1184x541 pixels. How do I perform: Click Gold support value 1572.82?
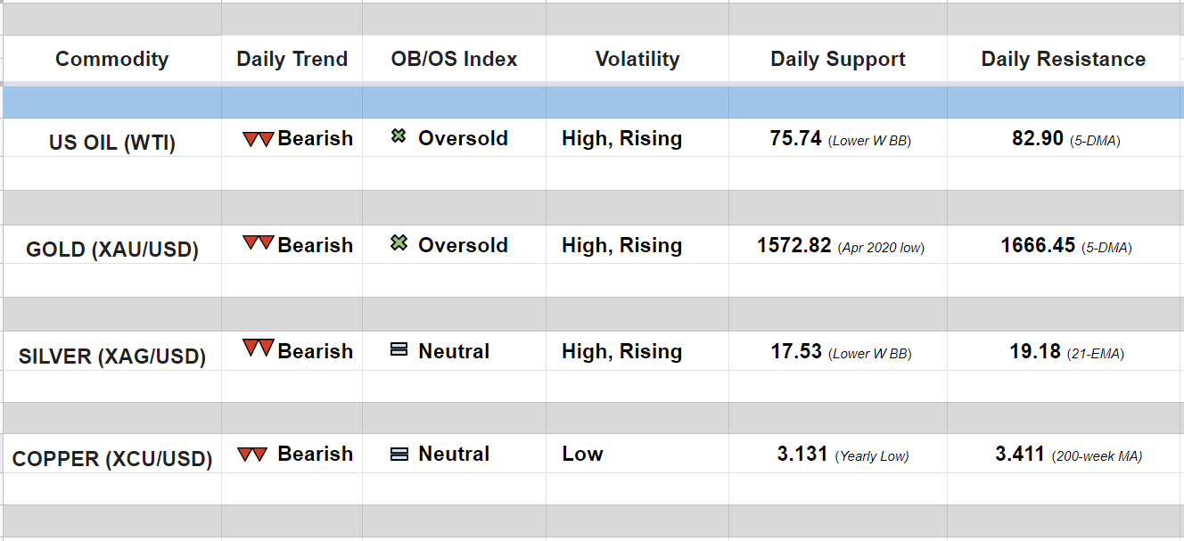click(794, 245)
